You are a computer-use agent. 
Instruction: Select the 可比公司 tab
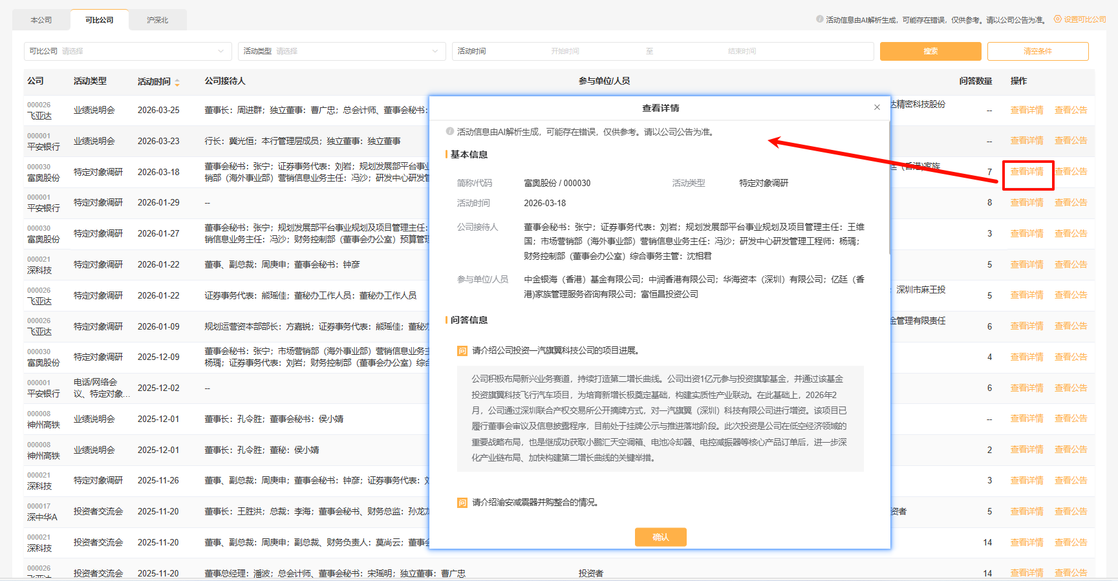click(100, 20)
